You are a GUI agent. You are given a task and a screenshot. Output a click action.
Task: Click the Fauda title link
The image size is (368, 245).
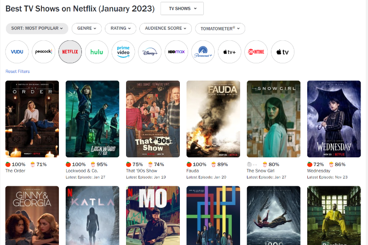tap(192, 171)
